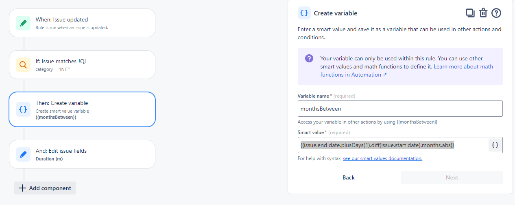The height and width of the screenshot is (205, 515).
Task: Click the blue pencil icon of Edit issue fields
Action: (23, 154)
